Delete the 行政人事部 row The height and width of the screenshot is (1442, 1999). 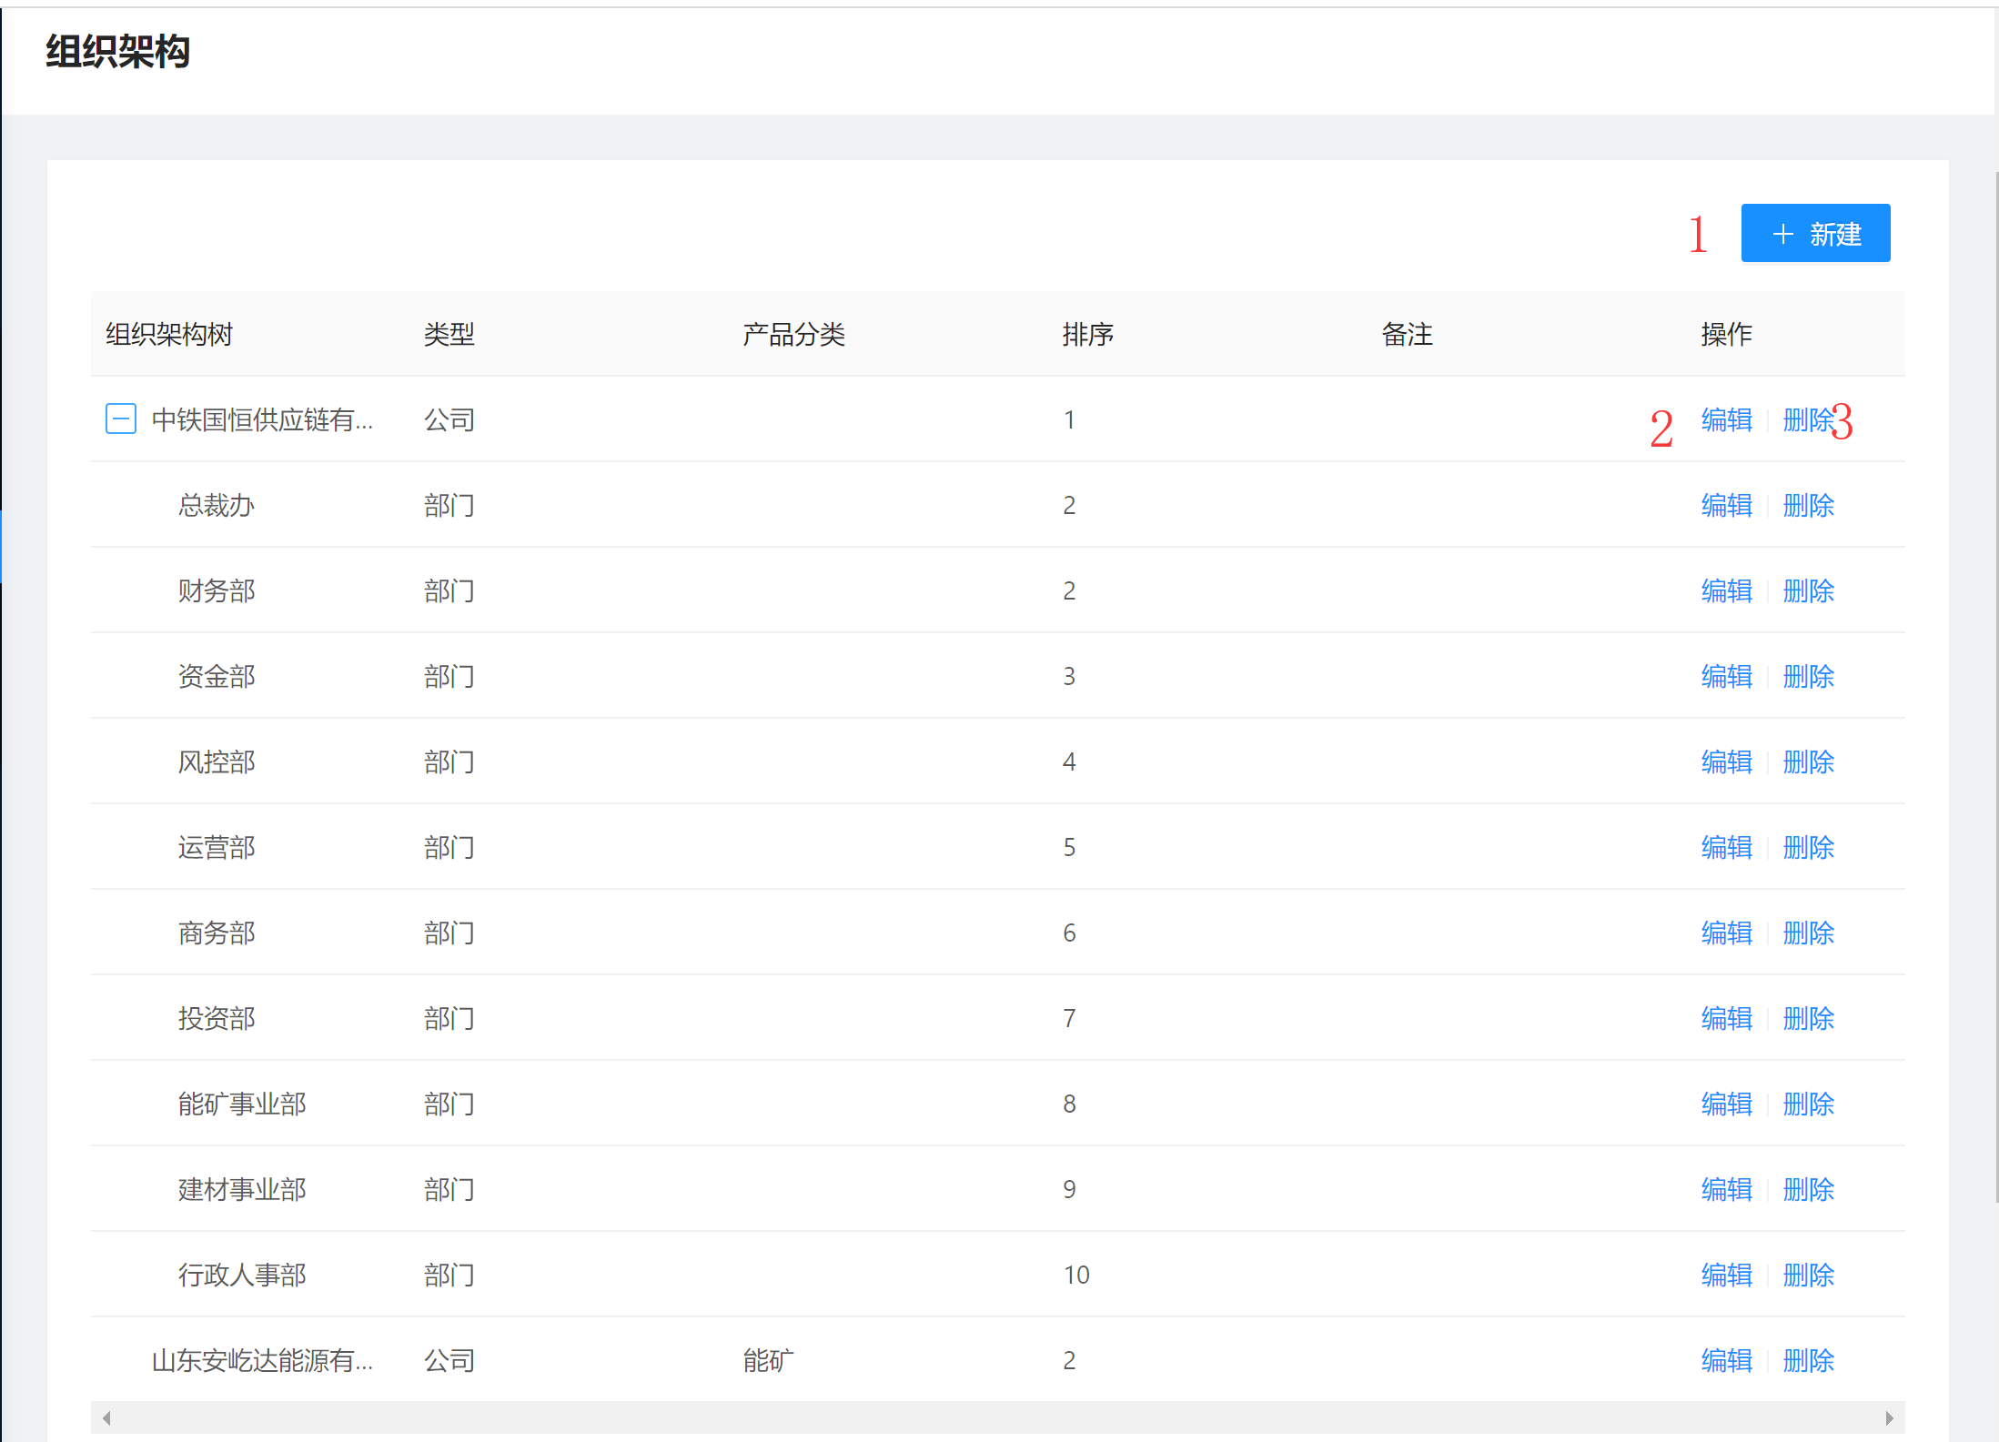tap(1807, 1276)
